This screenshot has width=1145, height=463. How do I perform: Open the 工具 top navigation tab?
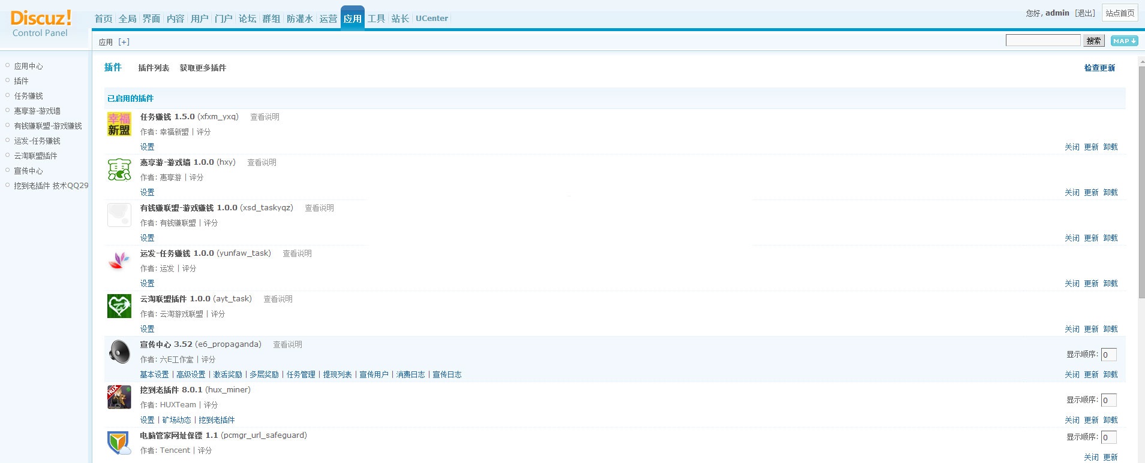376,19
